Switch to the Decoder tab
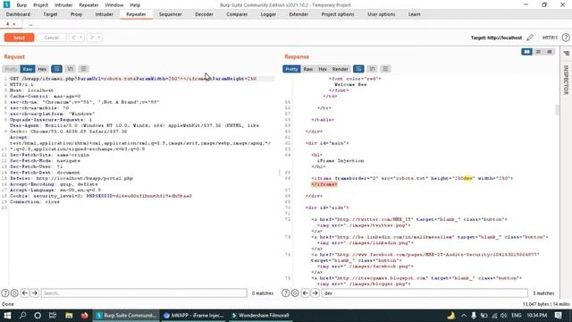 204,14
